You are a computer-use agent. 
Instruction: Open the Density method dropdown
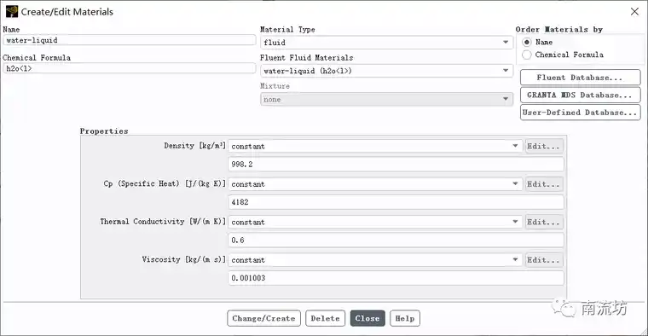375,146
